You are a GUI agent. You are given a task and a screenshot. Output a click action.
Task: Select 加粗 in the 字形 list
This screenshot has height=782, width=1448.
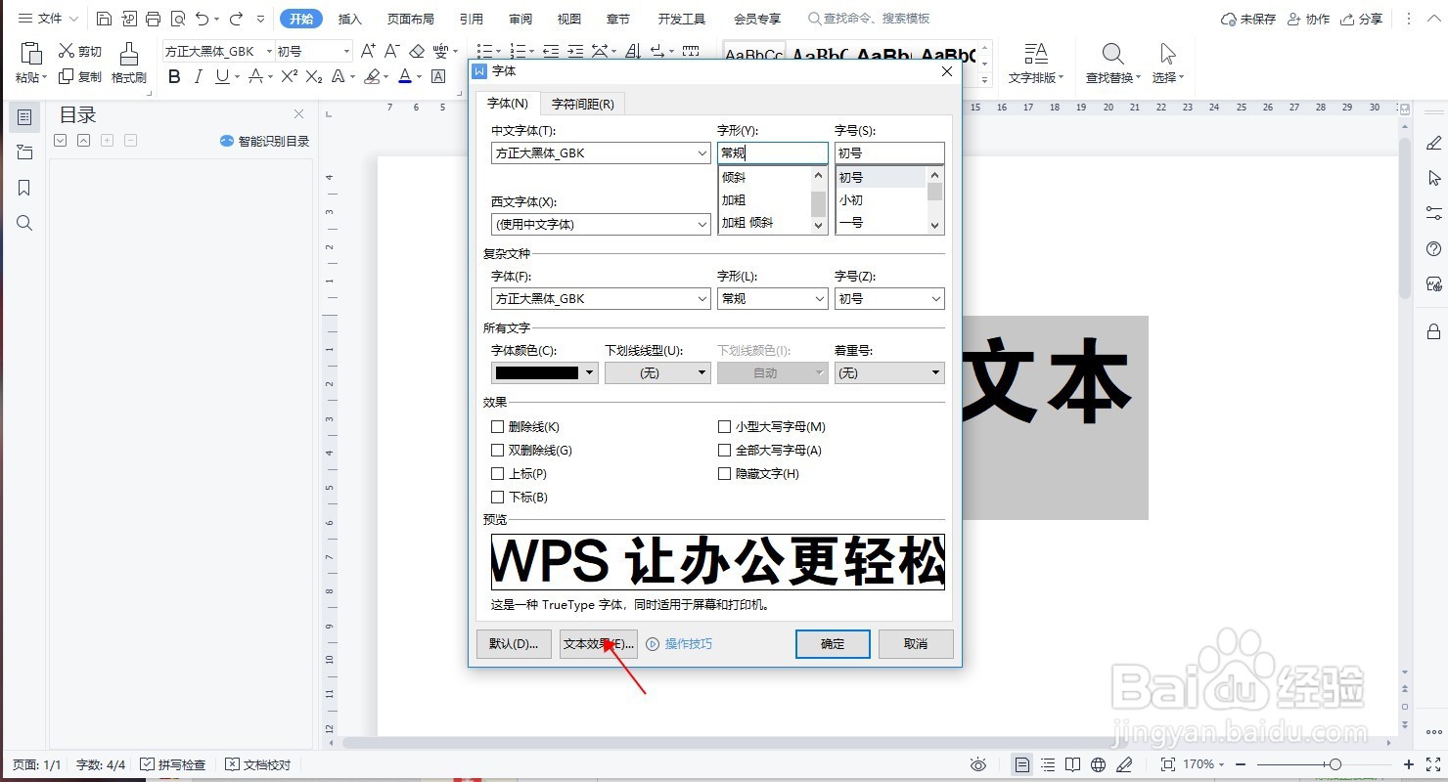734,200
